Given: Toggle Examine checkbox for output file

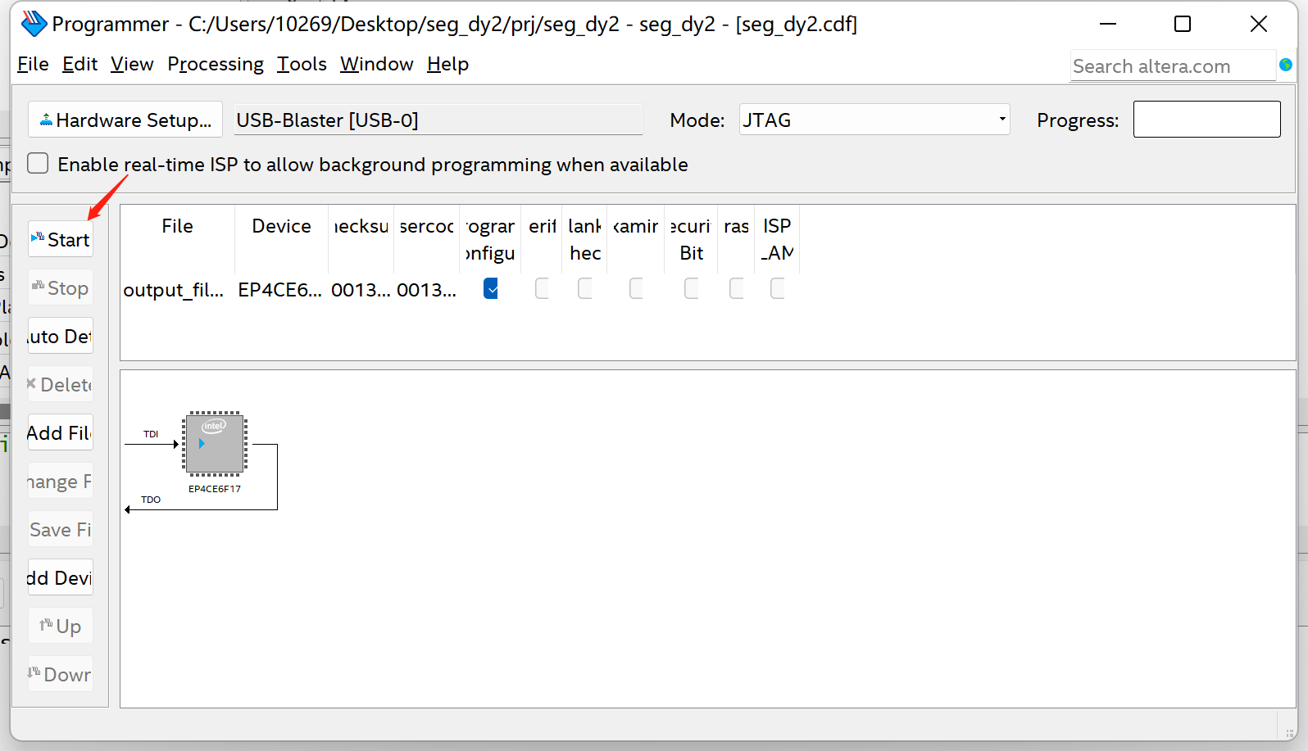Looking at the screenshot, I should (x=636, y=288).
